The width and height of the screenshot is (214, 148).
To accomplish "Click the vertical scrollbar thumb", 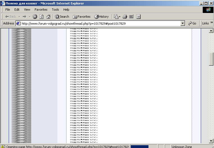I will tap(211, 59).
